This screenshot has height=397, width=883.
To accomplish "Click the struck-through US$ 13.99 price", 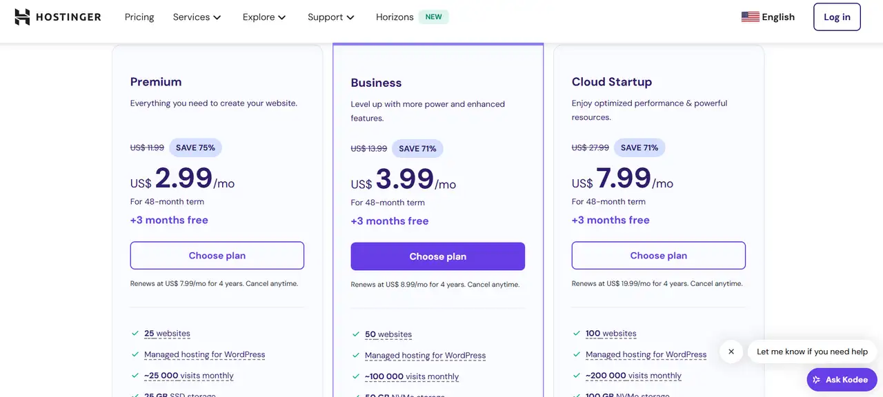I will click(369, 148).
